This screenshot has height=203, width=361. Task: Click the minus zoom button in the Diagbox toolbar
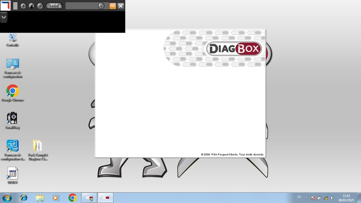(49, 6)
